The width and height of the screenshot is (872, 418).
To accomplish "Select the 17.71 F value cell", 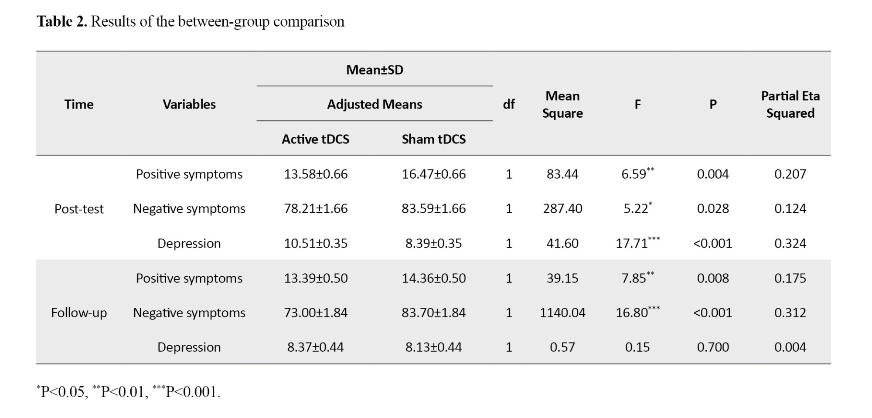I will pyautogui.click(x=632, y=243).
